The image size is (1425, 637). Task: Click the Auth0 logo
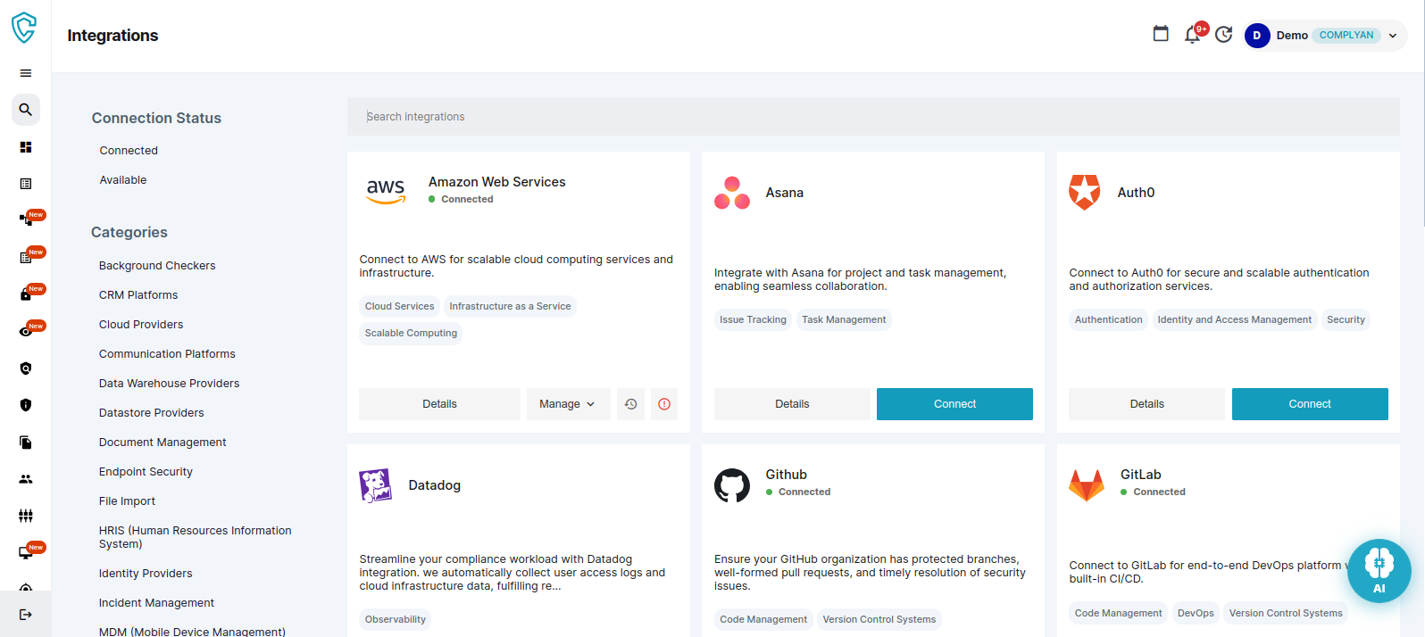click(x=1085, y=193)
